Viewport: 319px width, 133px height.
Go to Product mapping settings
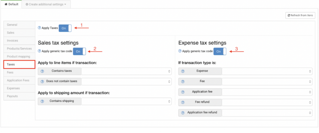pos(18,57)
